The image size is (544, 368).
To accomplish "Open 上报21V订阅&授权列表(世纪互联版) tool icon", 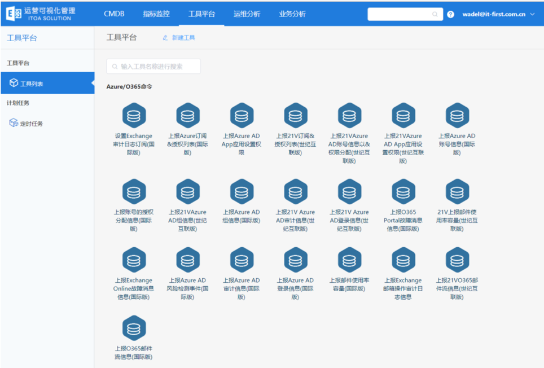I will pyautogui.click(x=295, y=116).
